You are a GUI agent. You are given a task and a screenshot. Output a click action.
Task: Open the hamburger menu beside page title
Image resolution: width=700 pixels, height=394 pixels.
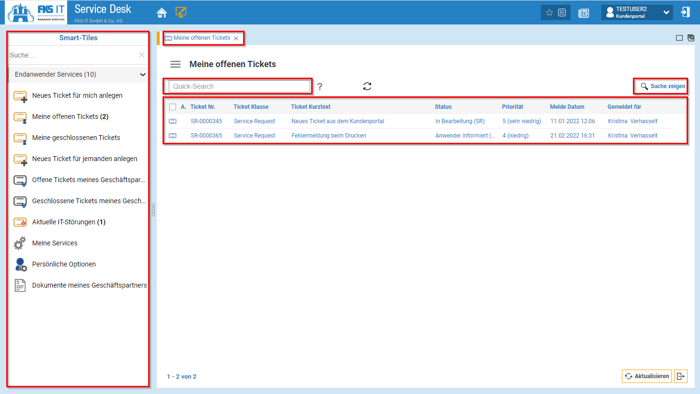[175, 64]
